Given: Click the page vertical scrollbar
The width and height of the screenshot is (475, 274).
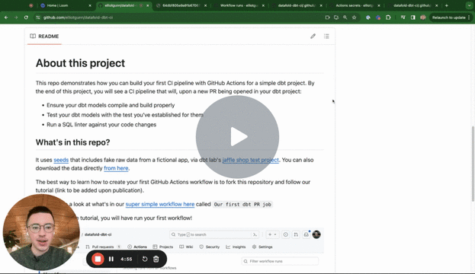Looking at the screenshot, I should 473,164.
